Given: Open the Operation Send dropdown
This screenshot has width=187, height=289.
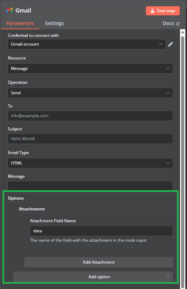Looking at the screenshot, I should pyautogui.click(x=90, y=93).
